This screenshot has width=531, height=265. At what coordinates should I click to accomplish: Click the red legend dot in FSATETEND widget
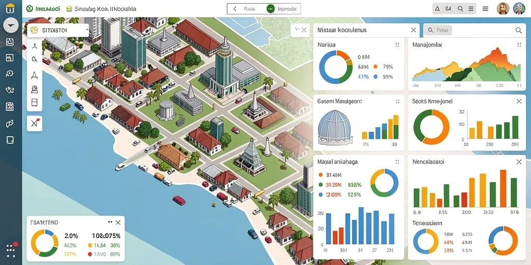coord(90,254)
